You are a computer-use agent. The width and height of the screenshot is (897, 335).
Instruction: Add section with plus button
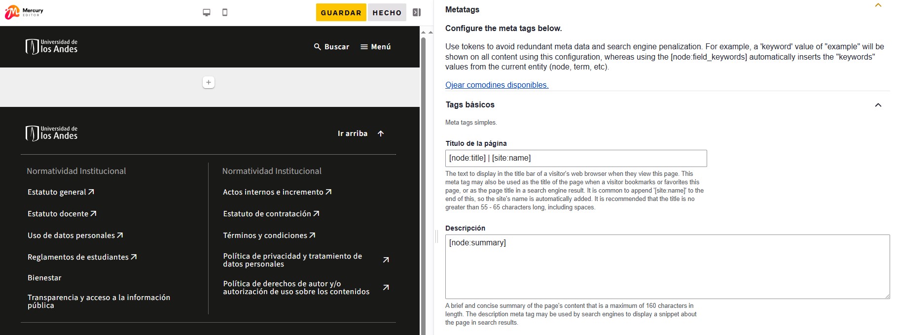click(x=209, y=82)
